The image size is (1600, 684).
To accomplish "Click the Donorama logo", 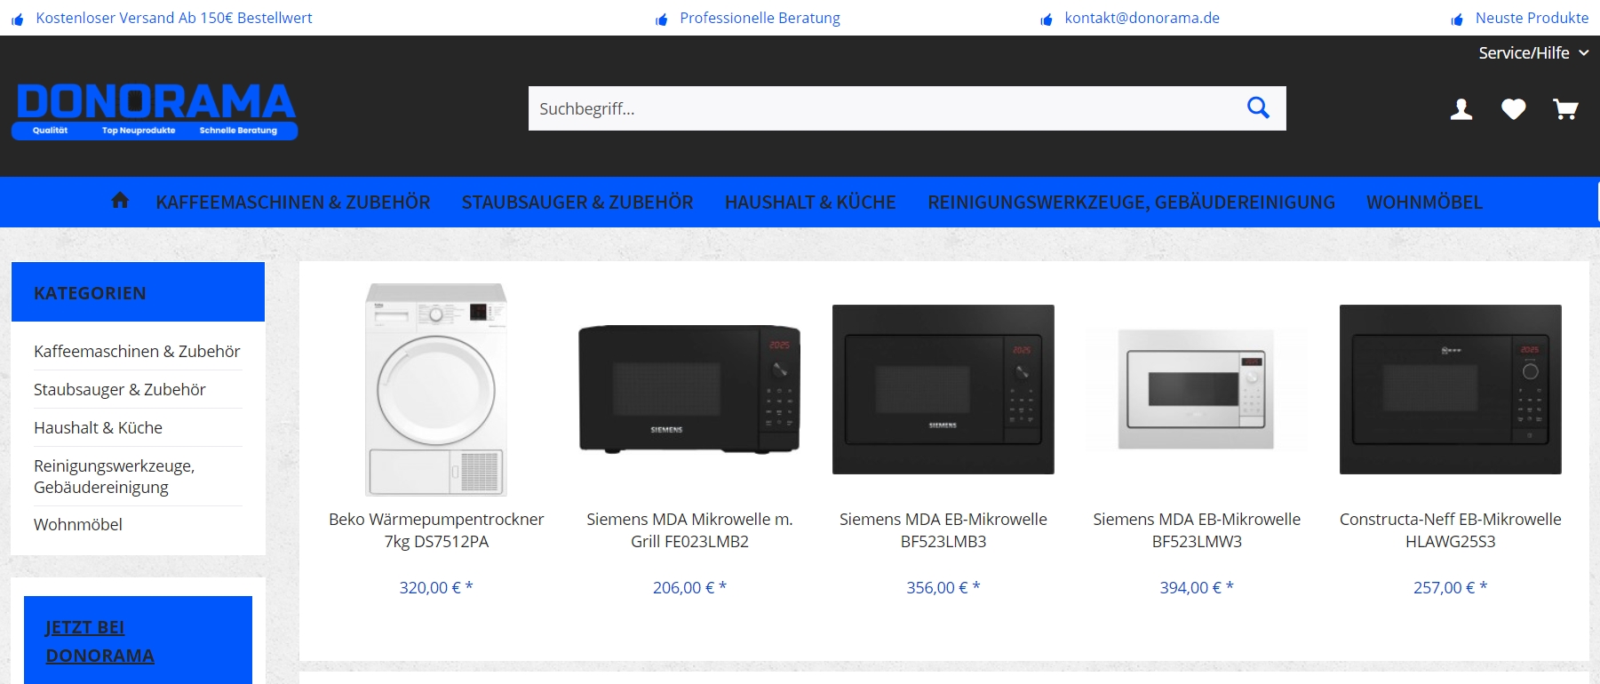I will point(155,111).
